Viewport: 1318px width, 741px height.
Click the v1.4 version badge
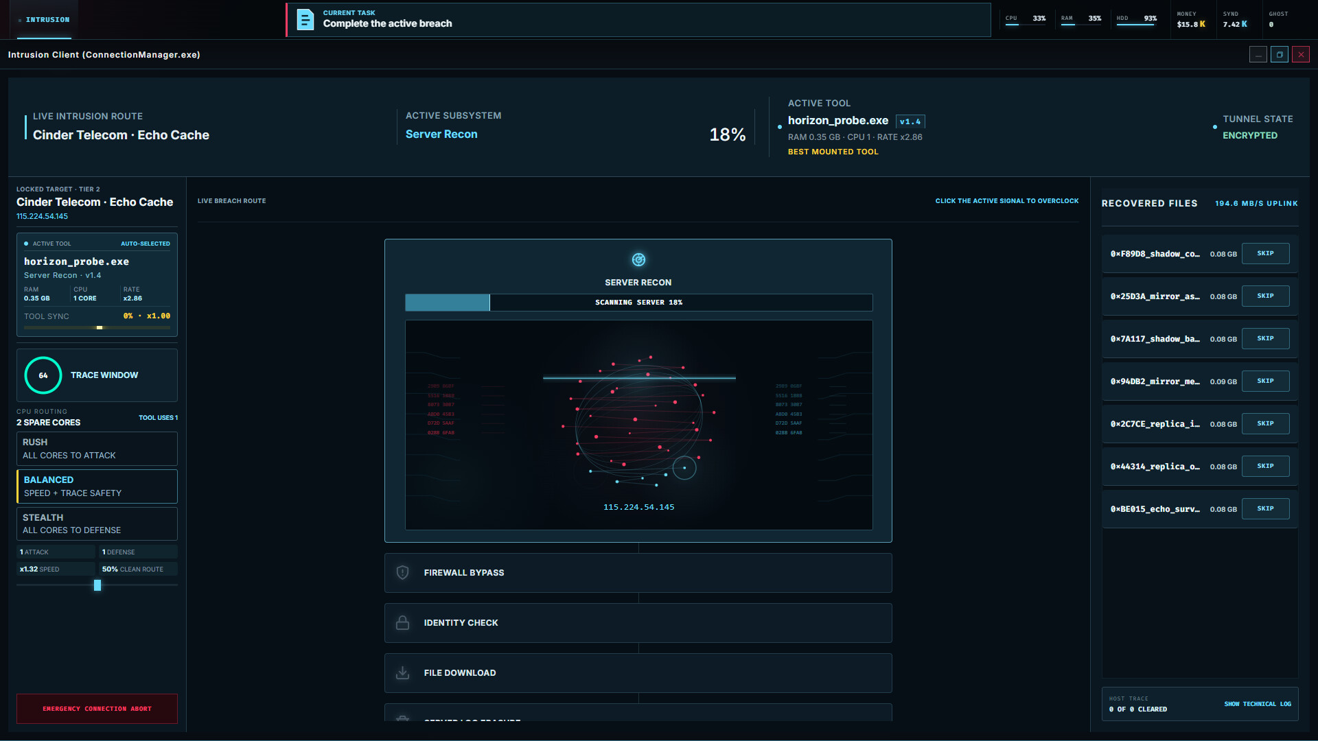pos(910,121)
